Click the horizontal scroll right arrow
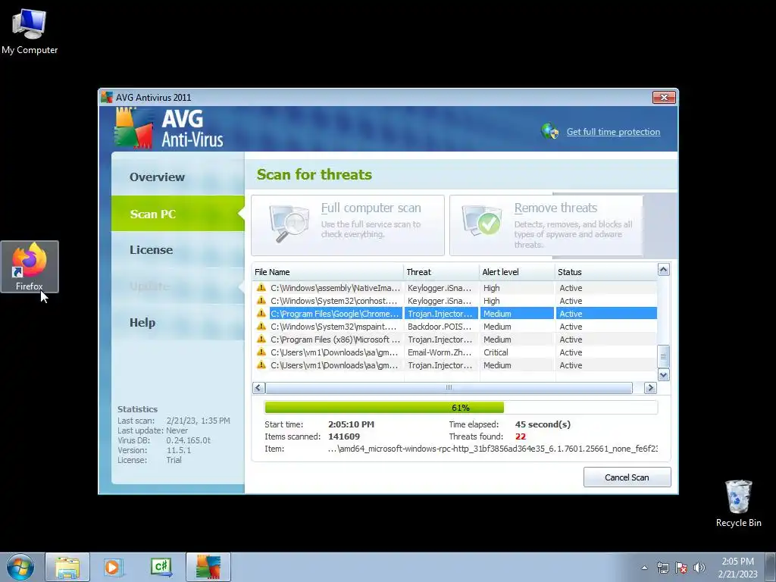The width and height of the screenshot is (776, 582). pyautogui.click(x=650, y=387)
